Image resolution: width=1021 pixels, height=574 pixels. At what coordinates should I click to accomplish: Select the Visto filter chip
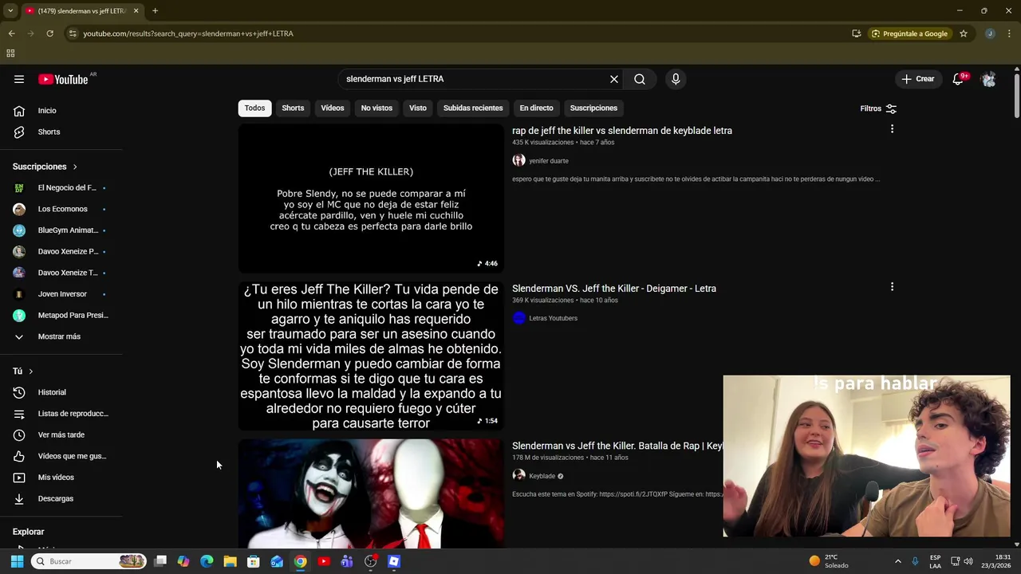coord(418,108)
